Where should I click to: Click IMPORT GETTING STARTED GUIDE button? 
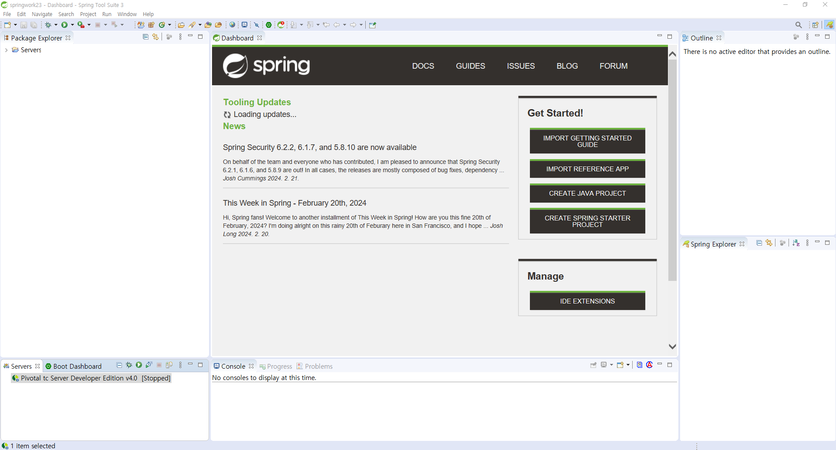coord(587,141)
